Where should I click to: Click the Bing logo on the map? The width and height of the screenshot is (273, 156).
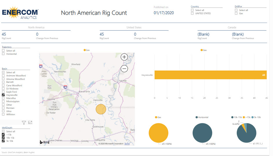[44, 142]
